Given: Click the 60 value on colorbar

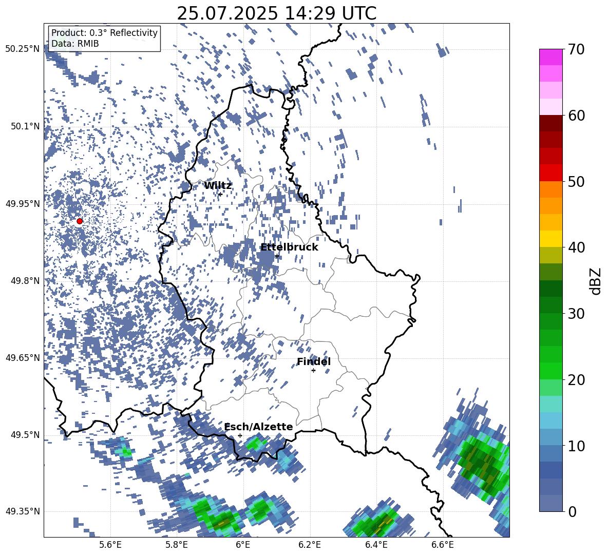Looking at the screenshot, I should [x=576, y=116].
